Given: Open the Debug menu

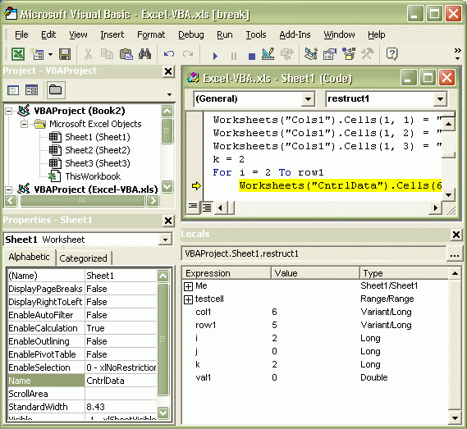Looking at the screenshot, I should click(191, 34).
